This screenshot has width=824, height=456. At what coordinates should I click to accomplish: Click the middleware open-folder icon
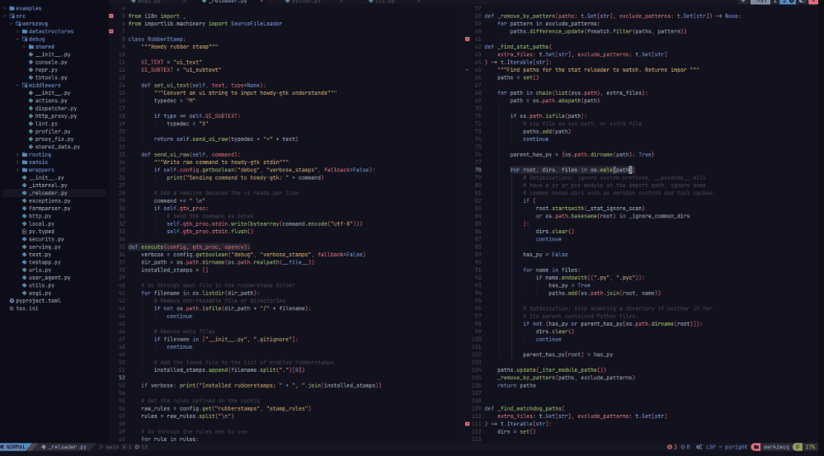[x=25, y=85]
